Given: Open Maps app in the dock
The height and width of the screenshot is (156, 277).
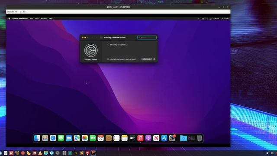Looking at the screenshot, I should coord(77,138).
